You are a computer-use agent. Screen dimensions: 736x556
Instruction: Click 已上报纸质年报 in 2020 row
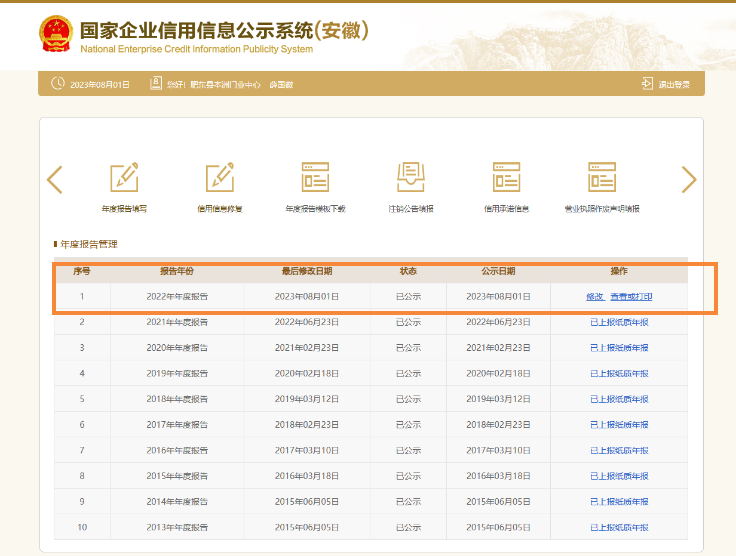coord(620,348)
